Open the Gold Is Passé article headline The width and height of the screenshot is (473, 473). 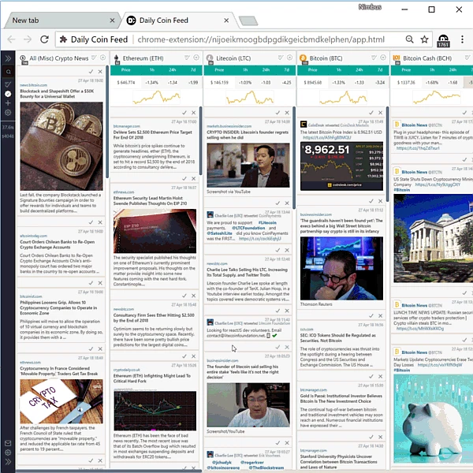[x=341, y=398]
